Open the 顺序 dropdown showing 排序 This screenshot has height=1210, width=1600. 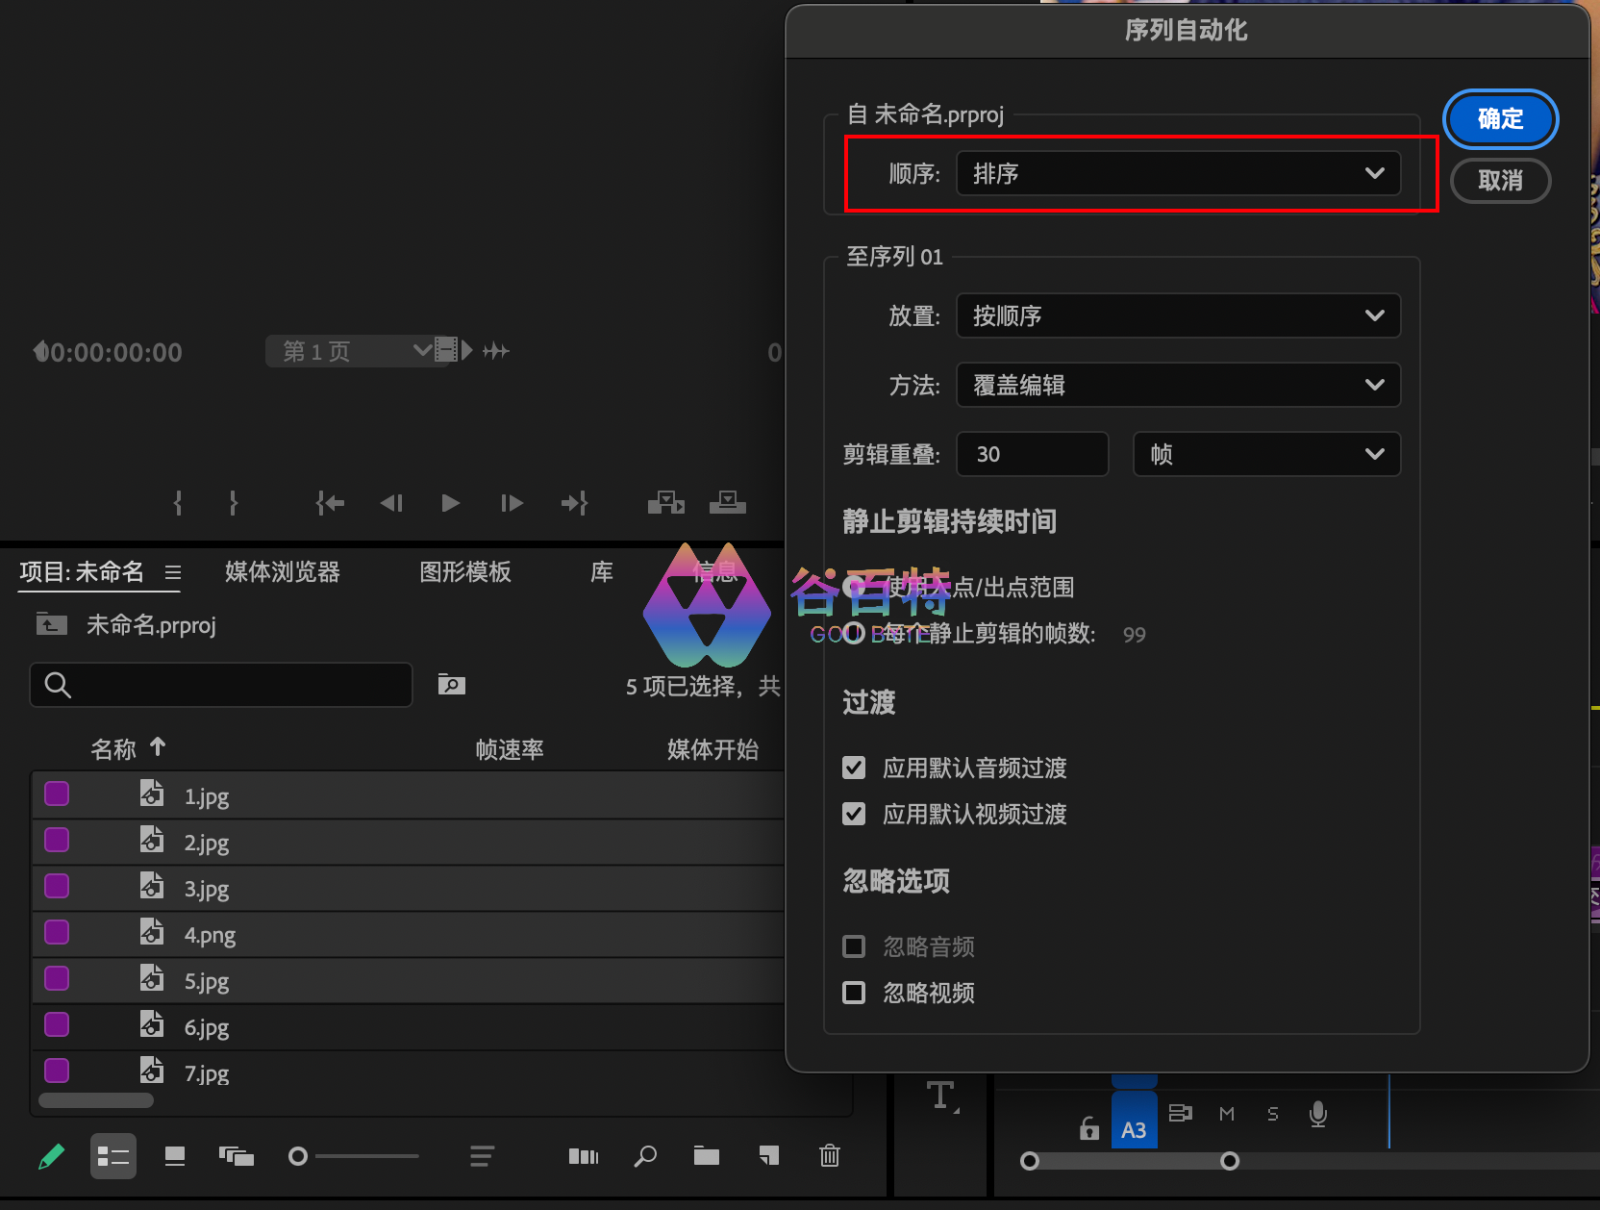pyautogui.click(x=1178, y=174)
